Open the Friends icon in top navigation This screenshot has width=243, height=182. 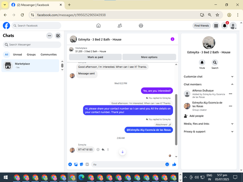point(120,26)
